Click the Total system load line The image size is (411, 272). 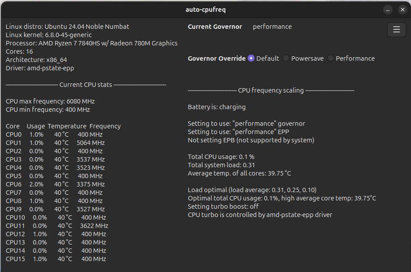[x=221, y=165]
